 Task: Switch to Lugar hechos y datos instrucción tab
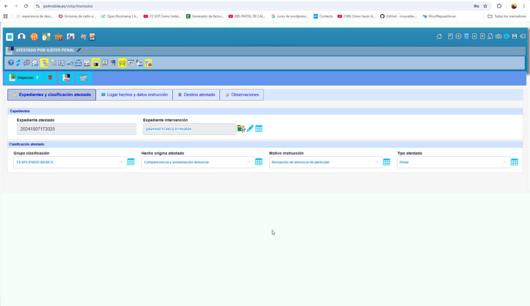tap(134, 95)
